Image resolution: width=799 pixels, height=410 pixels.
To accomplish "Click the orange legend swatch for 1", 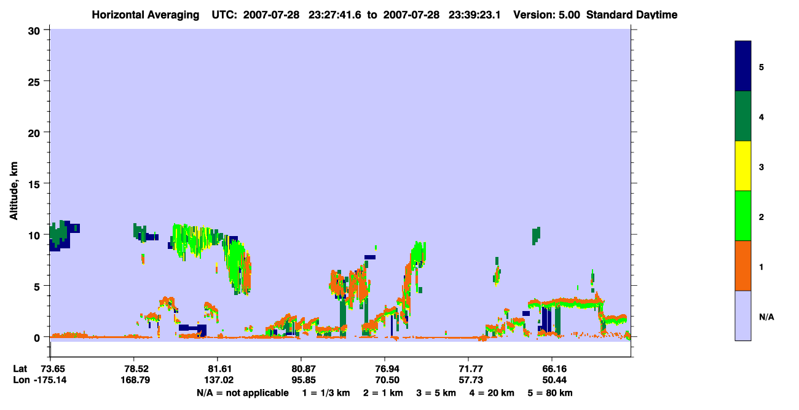I will point(743,266).
